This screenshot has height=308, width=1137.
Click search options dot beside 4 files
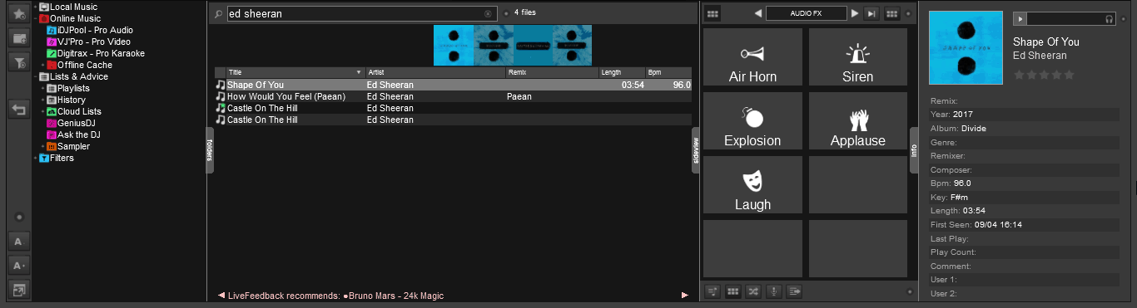pos(505,13)
